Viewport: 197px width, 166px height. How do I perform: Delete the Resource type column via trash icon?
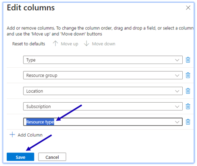(188, 122)
